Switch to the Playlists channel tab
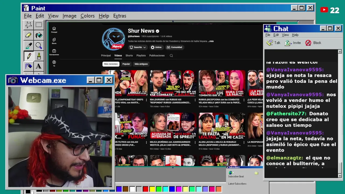Viewport: 345px width, 194px height. click(141, 56)
